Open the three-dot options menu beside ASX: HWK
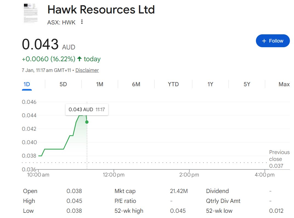294x218 pixels. pos(82,22)
